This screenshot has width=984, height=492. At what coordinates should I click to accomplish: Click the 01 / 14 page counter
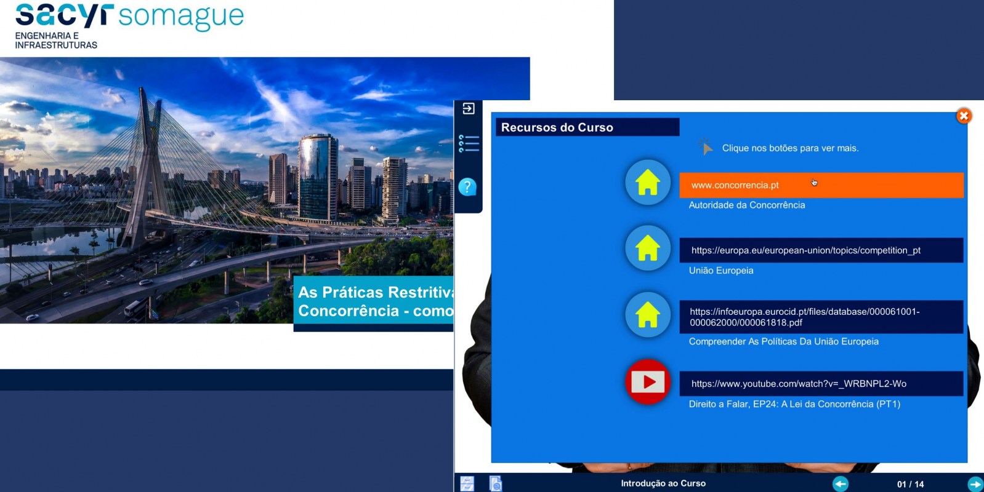pyautogui.click(x=910, y=484)
